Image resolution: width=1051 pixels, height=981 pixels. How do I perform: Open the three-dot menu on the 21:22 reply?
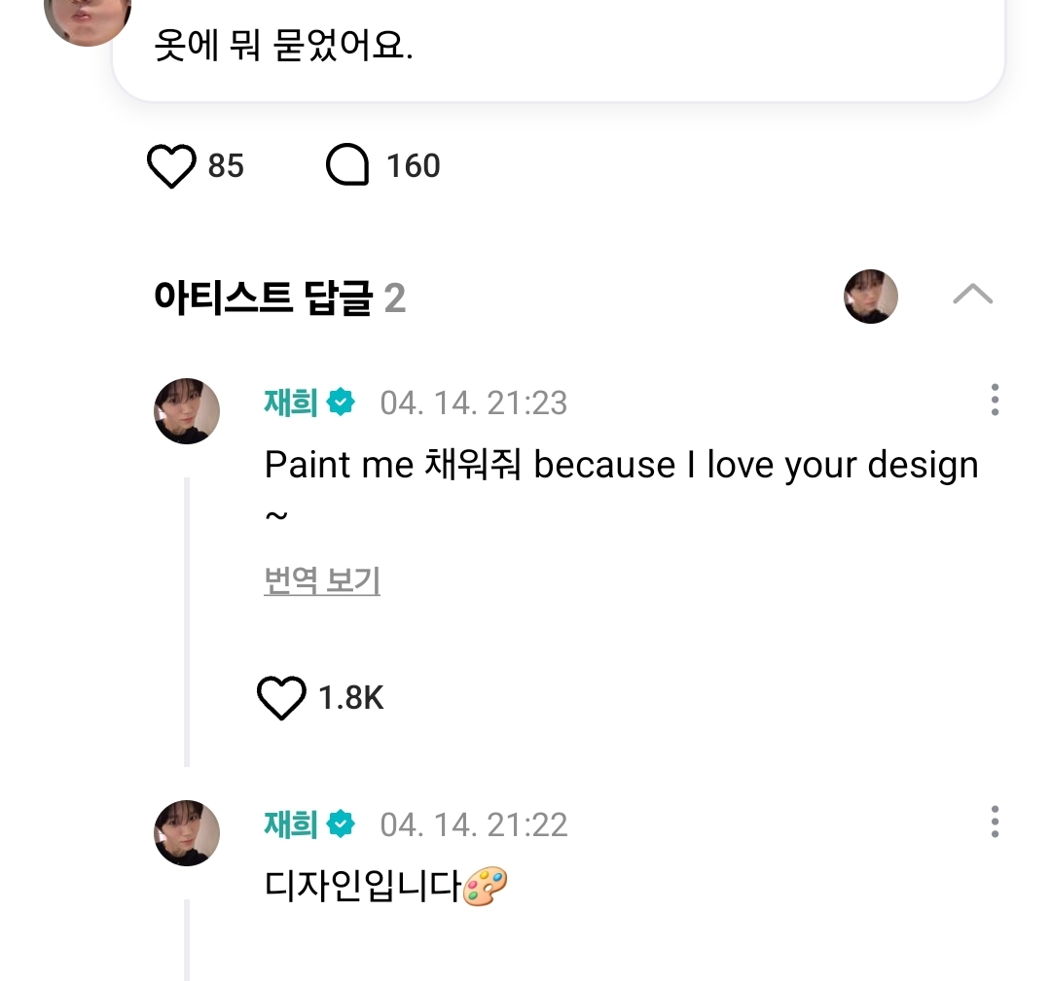(994, 822)
